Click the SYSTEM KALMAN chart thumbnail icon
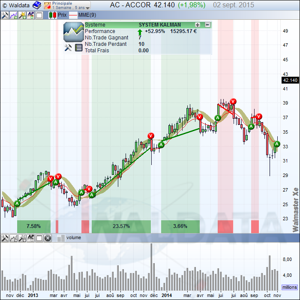Screen dimensions: 300x300 coord(73,32)
